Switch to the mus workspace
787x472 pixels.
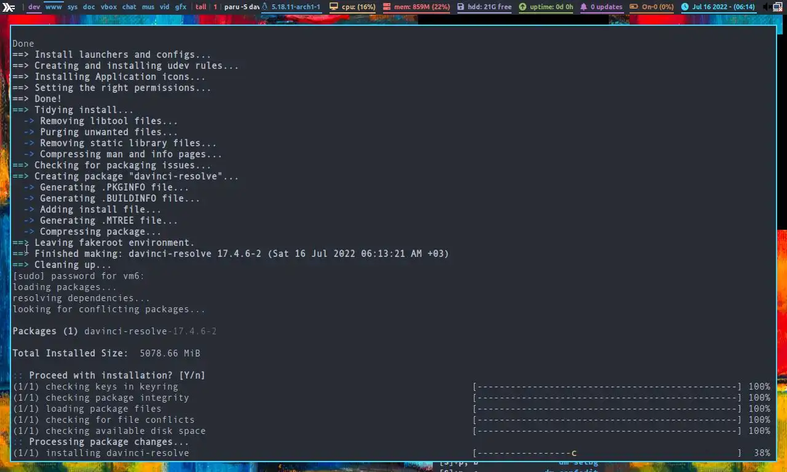click(x=148, y=7)
